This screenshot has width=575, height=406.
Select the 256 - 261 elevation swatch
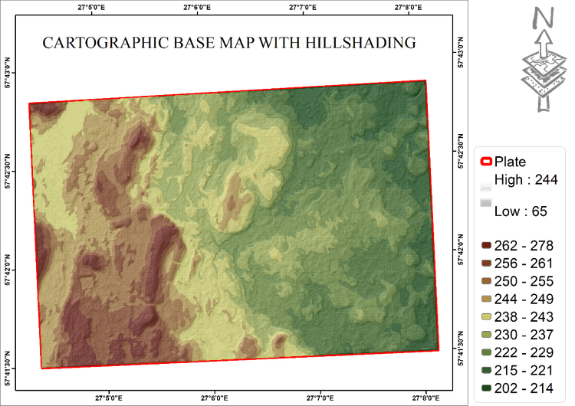coord(486,263)
